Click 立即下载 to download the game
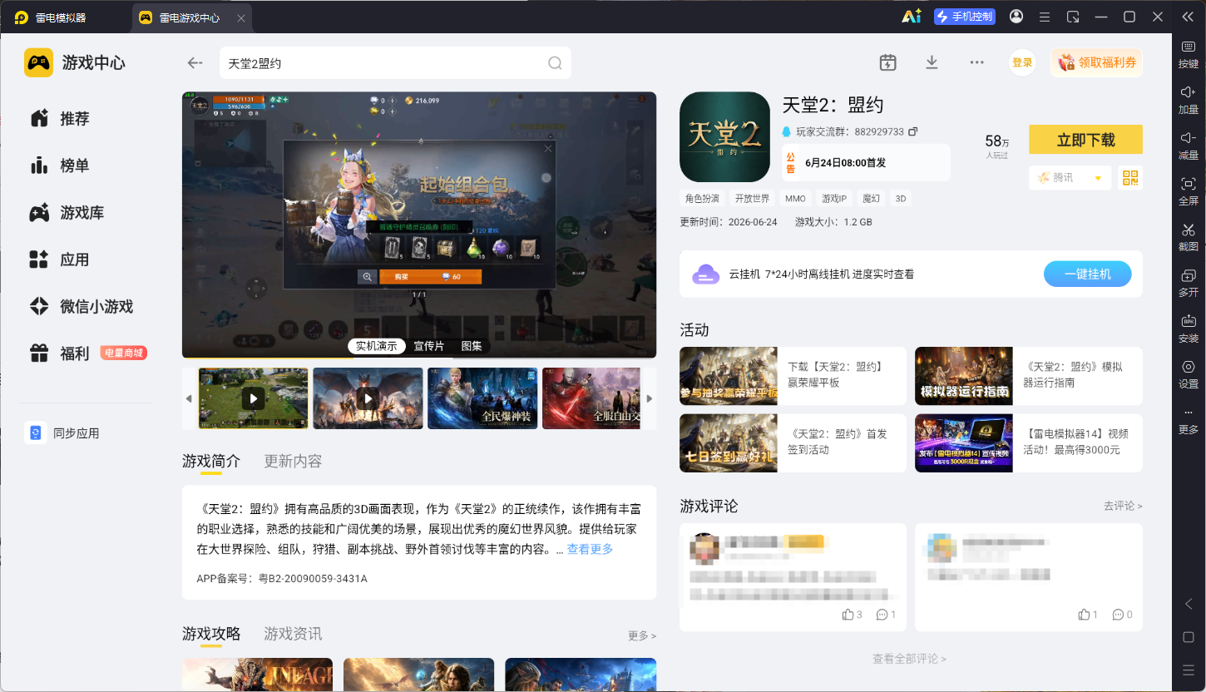Viewport: 1206px width, 692px height. pyautogui.click(x=1085, y=140)
